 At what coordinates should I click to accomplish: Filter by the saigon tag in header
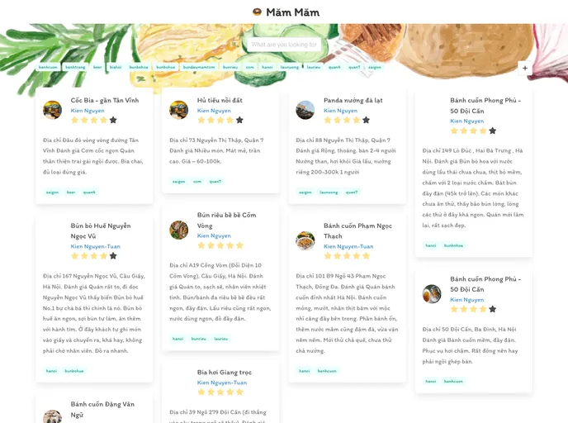(x=375, y=67)
